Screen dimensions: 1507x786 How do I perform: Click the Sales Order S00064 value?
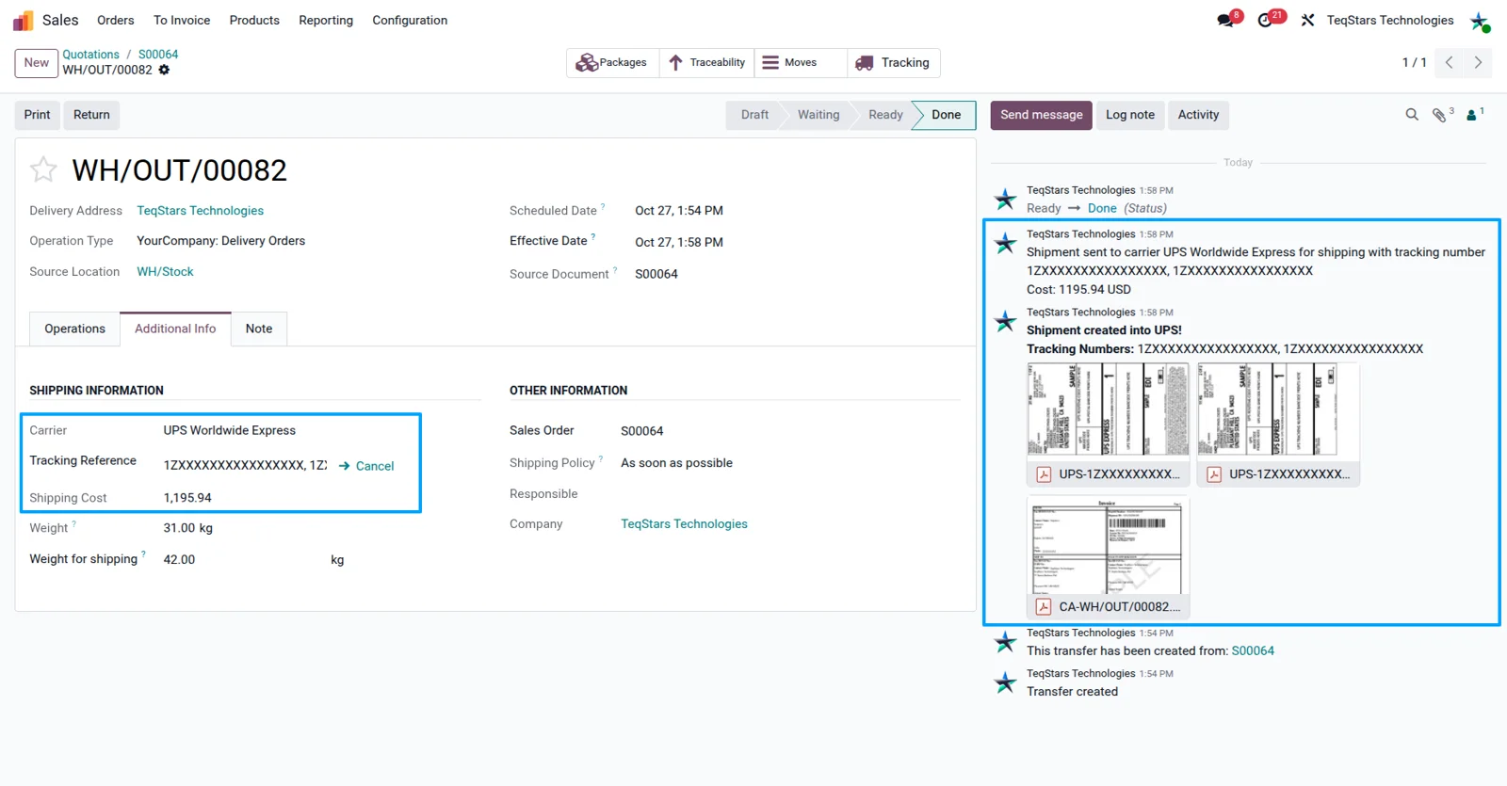tap(642, 431)
